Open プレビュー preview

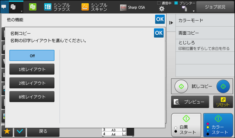190,102
